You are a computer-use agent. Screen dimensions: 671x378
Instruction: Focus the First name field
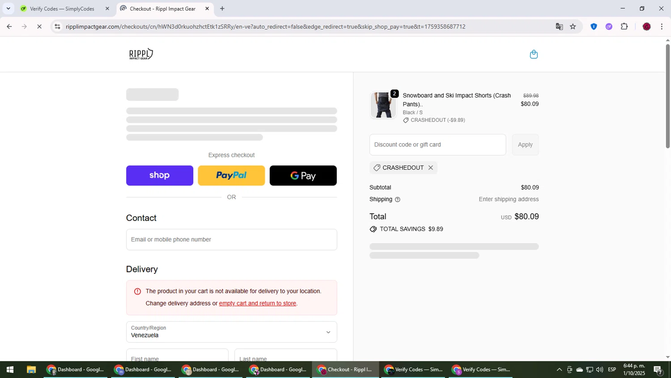[x=177, y=356]
